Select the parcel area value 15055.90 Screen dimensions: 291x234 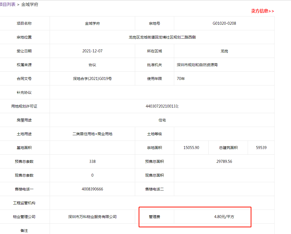tap(191, 148)
